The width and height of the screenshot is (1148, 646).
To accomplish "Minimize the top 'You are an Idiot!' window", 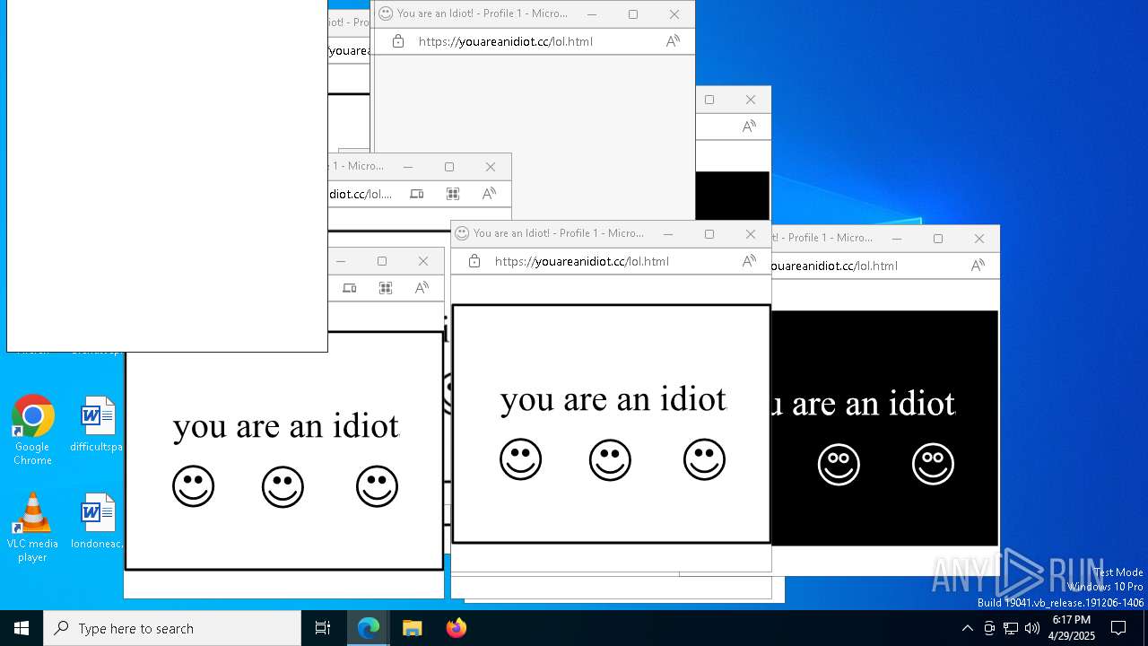I will pyautogui.click(x=592, y=14).
